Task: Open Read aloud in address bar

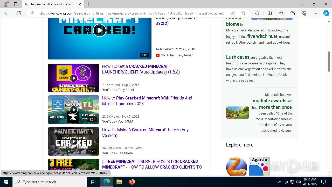Action: [x=233, y=13]
